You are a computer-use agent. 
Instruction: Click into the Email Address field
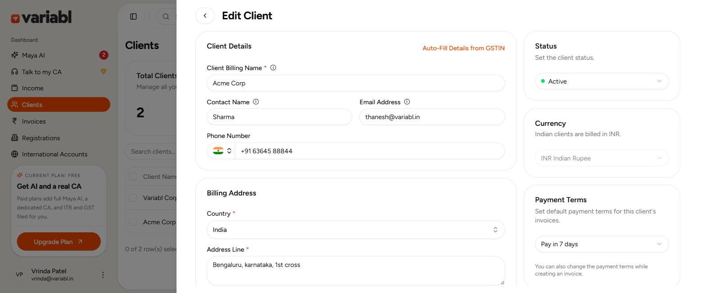tap(432, 117)
